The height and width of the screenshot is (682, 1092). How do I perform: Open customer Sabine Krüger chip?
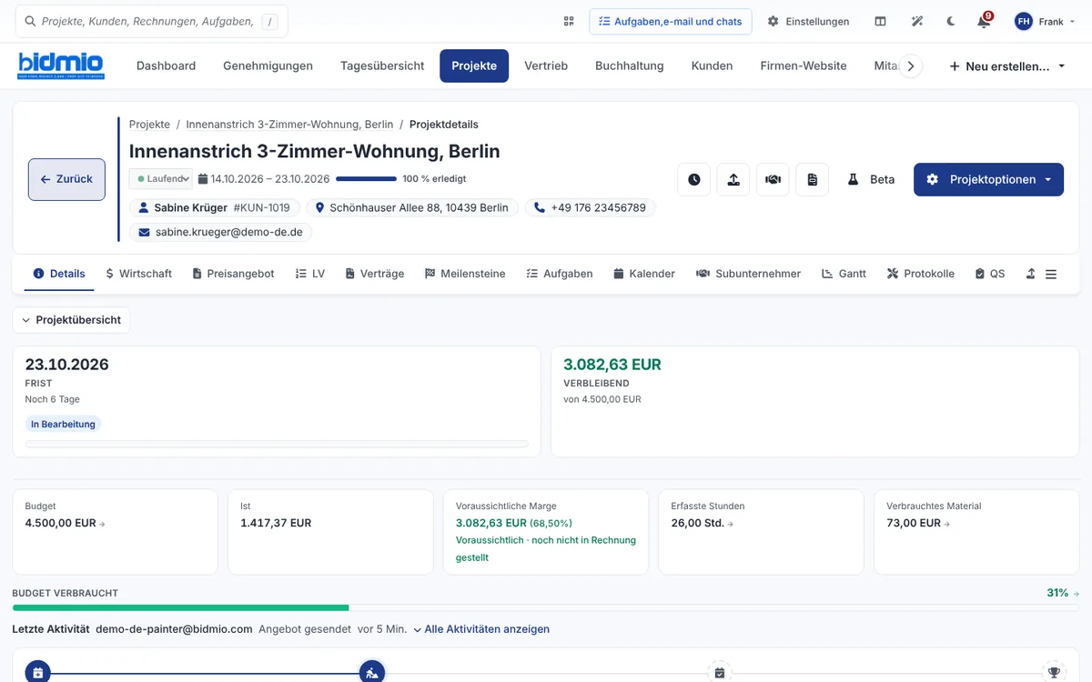tap(214, 207)
